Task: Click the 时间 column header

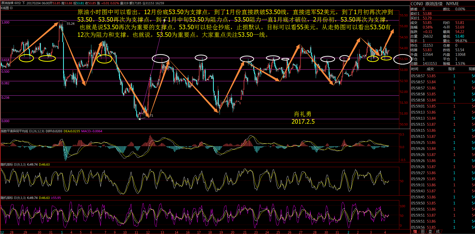Action: click(x=415, y=69)
